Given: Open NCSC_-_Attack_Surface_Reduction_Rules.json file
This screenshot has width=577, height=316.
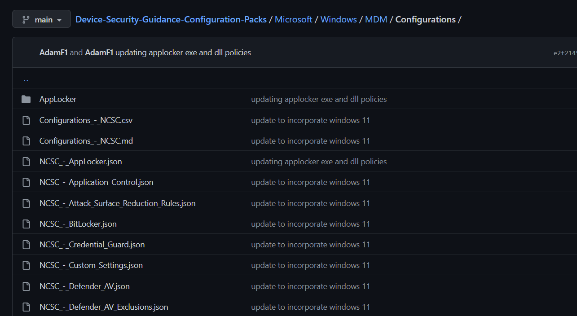Looking at the screenshot, I should tap(118, 203).
